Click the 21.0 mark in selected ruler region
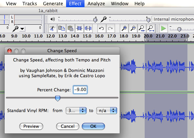 coord(160,36)
